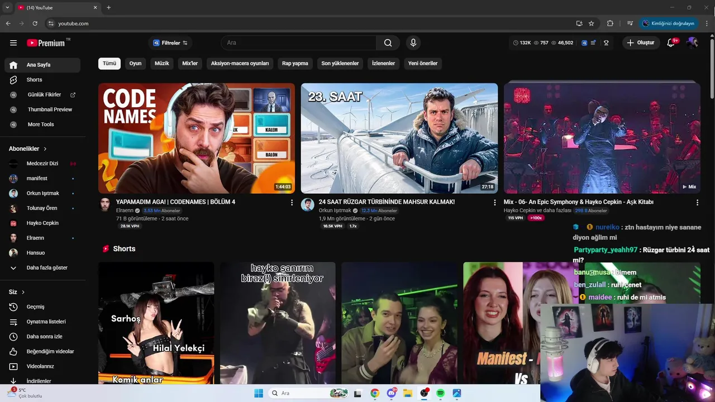Go to Ana Sayfa in the sidebar

[42, 65]
